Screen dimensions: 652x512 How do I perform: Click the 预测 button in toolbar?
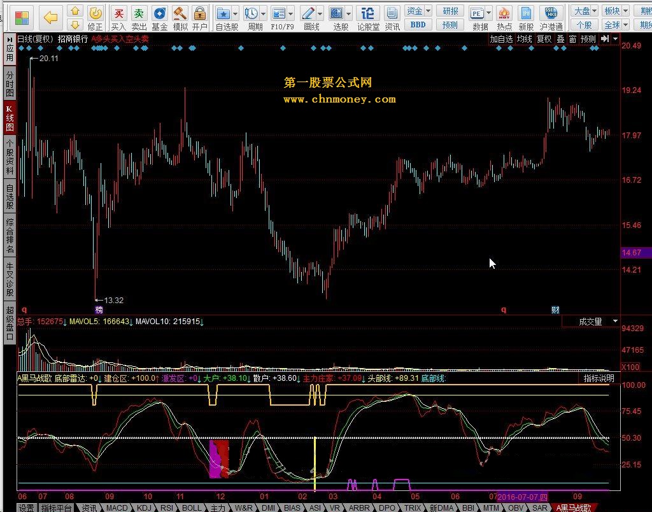tap(450, 25)
